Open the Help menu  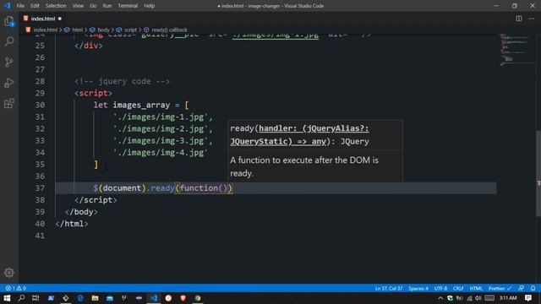(x=149, y=6)
